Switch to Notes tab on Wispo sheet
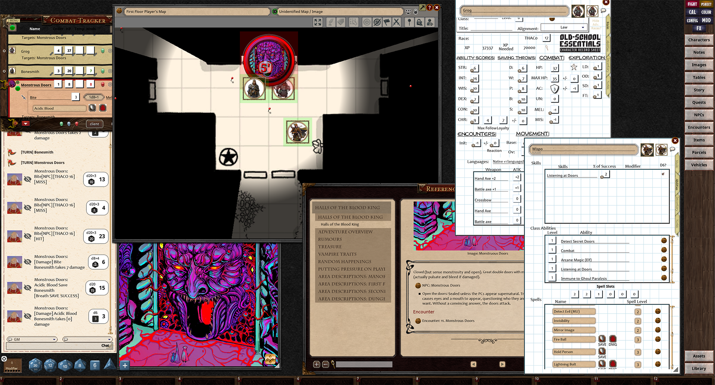 (677, 224)
